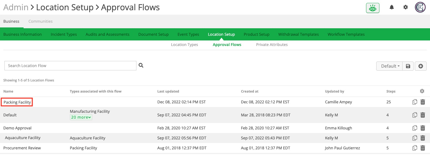Image resolution: width=430 pixels, height=156 pixels.
Task: Click the search magnifier icon
Action: tap(141, 65)
